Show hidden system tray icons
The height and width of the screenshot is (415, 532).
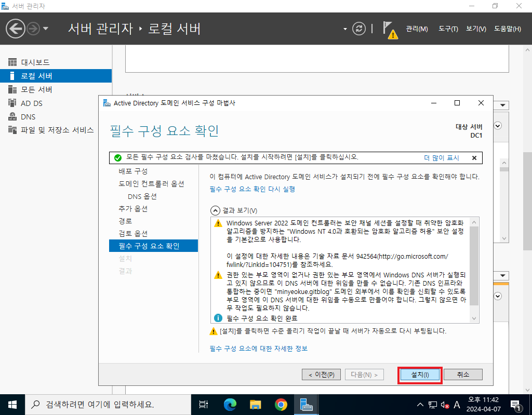pos(420,405)
